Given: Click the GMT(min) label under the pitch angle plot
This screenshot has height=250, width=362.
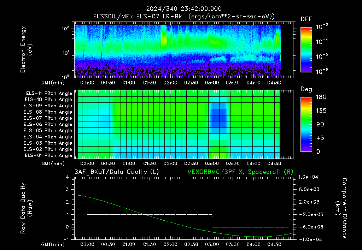Looking at the screenshot, I should click(x=53, y=163).
